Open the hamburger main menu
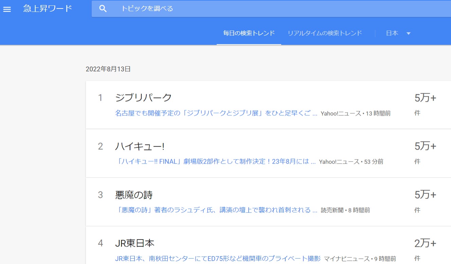The image size is (451, 264). tap(7, 9)
